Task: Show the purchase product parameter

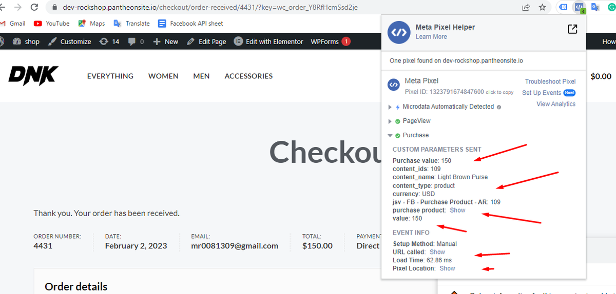Action: [x=457, y=210]
